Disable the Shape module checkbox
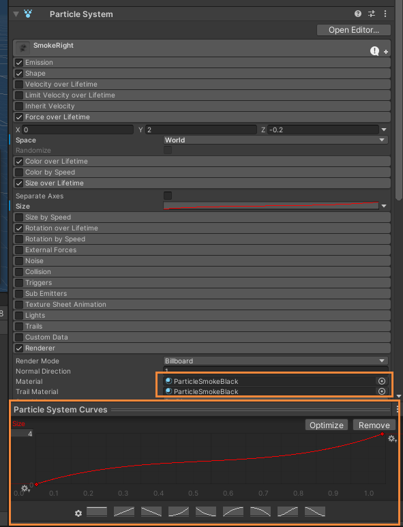 (x=19, y=73)
